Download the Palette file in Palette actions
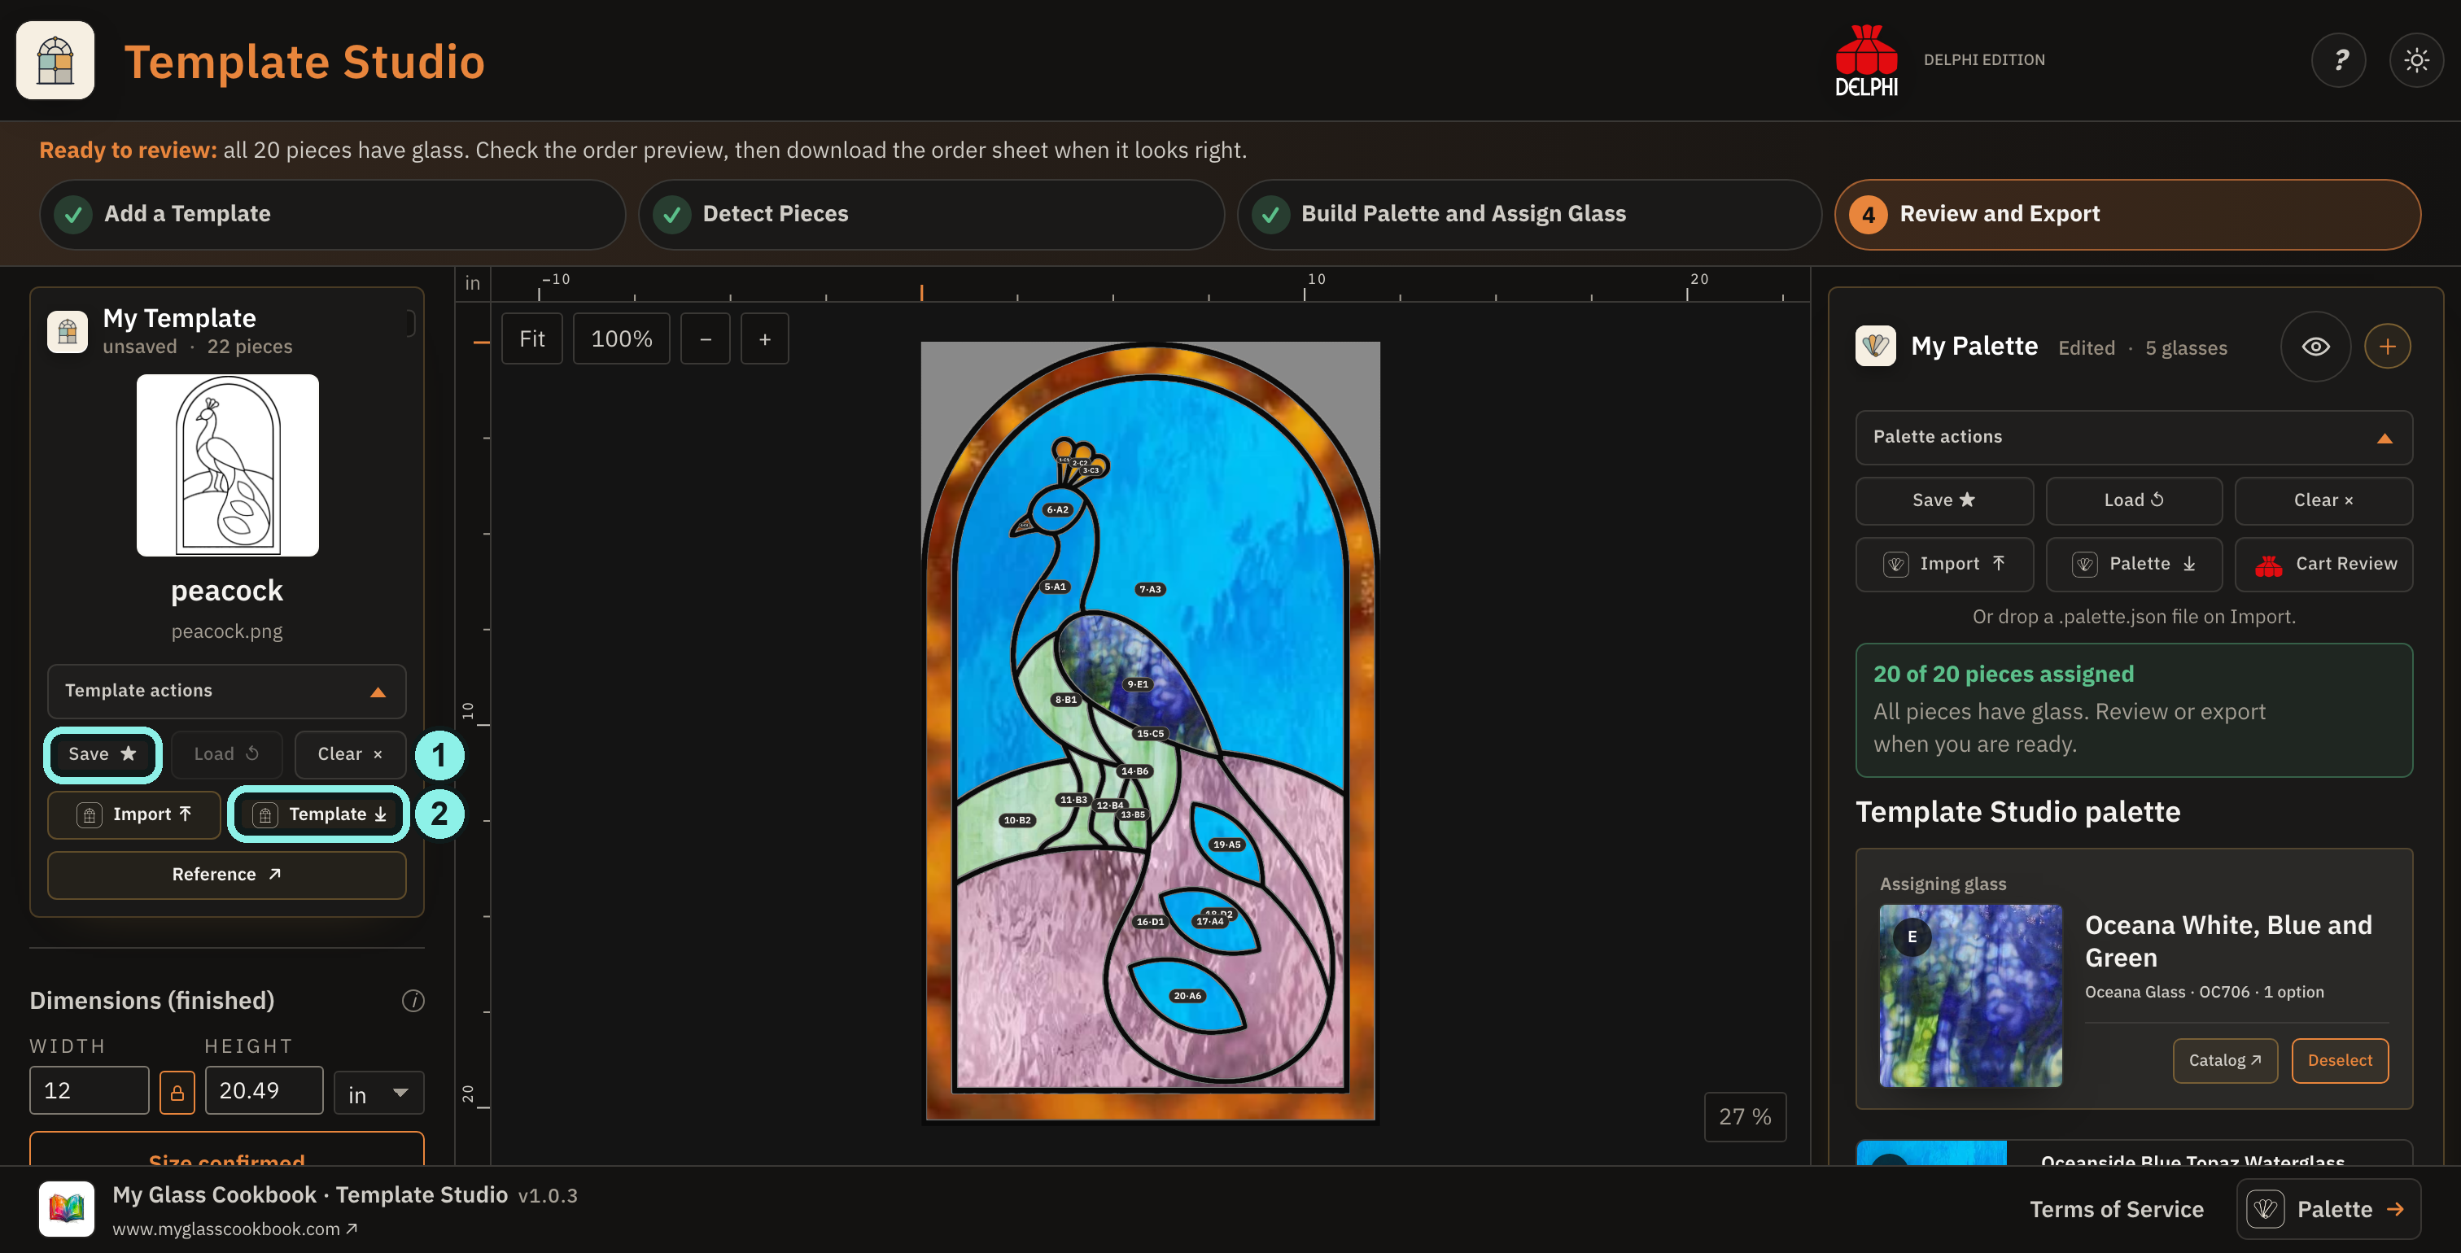Screen dimensions: 2461x1253 (2133, 565)
